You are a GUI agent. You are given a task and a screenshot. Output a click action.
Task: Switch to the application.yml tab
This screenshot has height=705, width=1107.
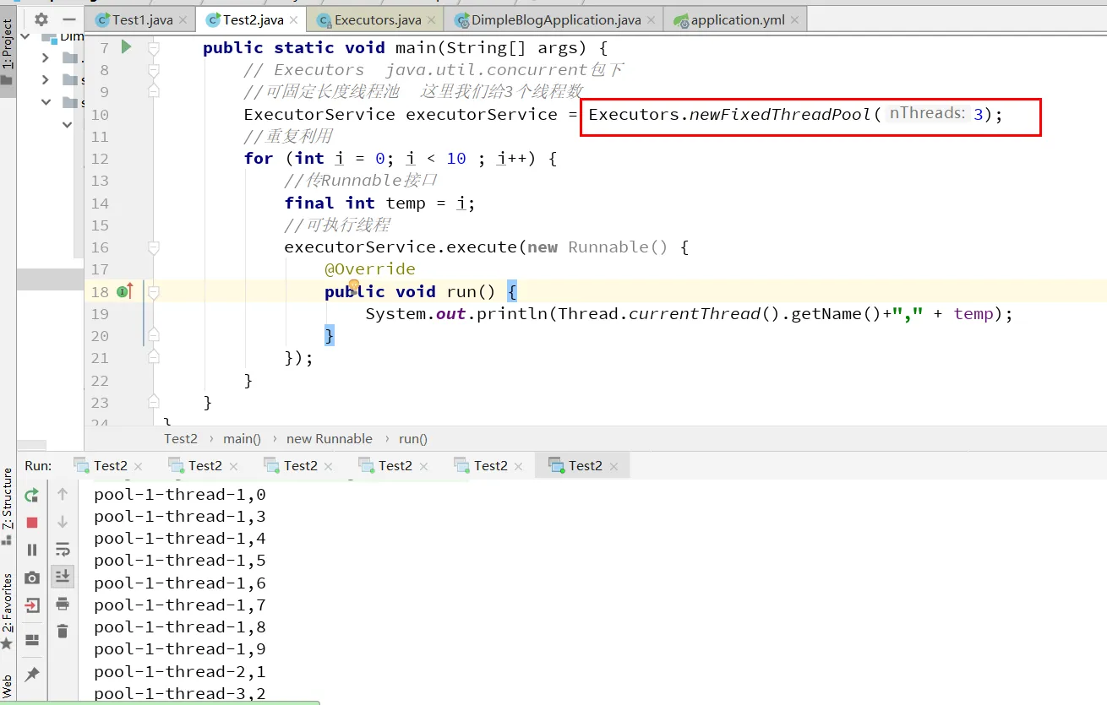coord(737,20)
